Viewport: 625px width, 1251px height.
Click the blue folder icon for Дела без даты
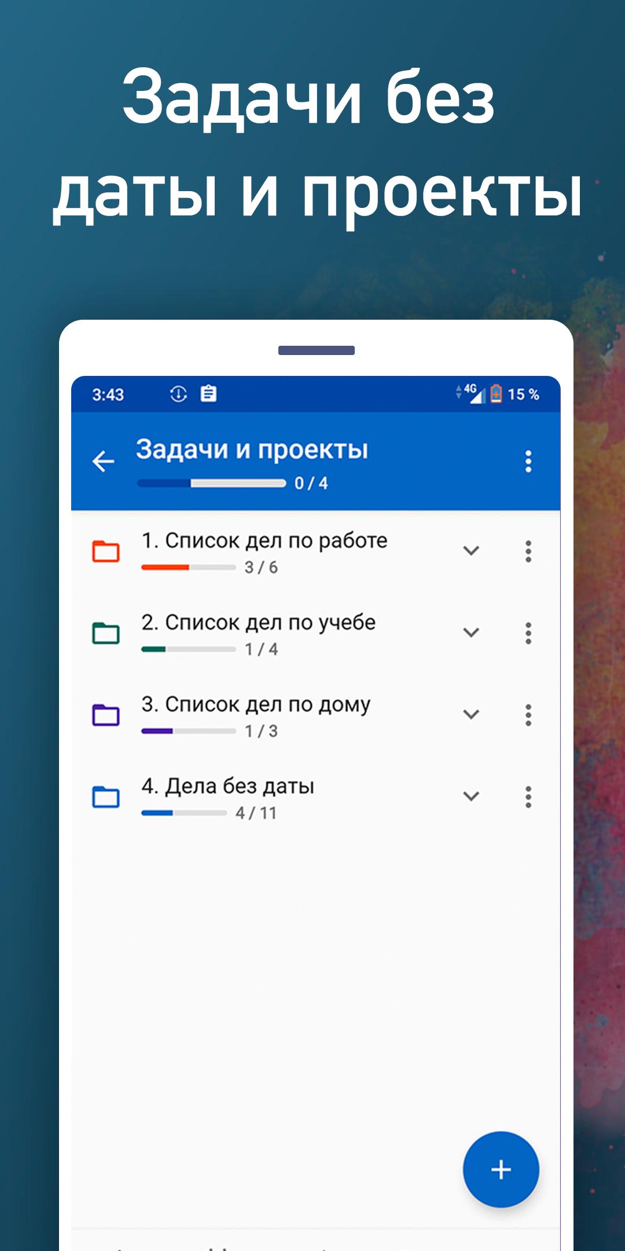106,797
